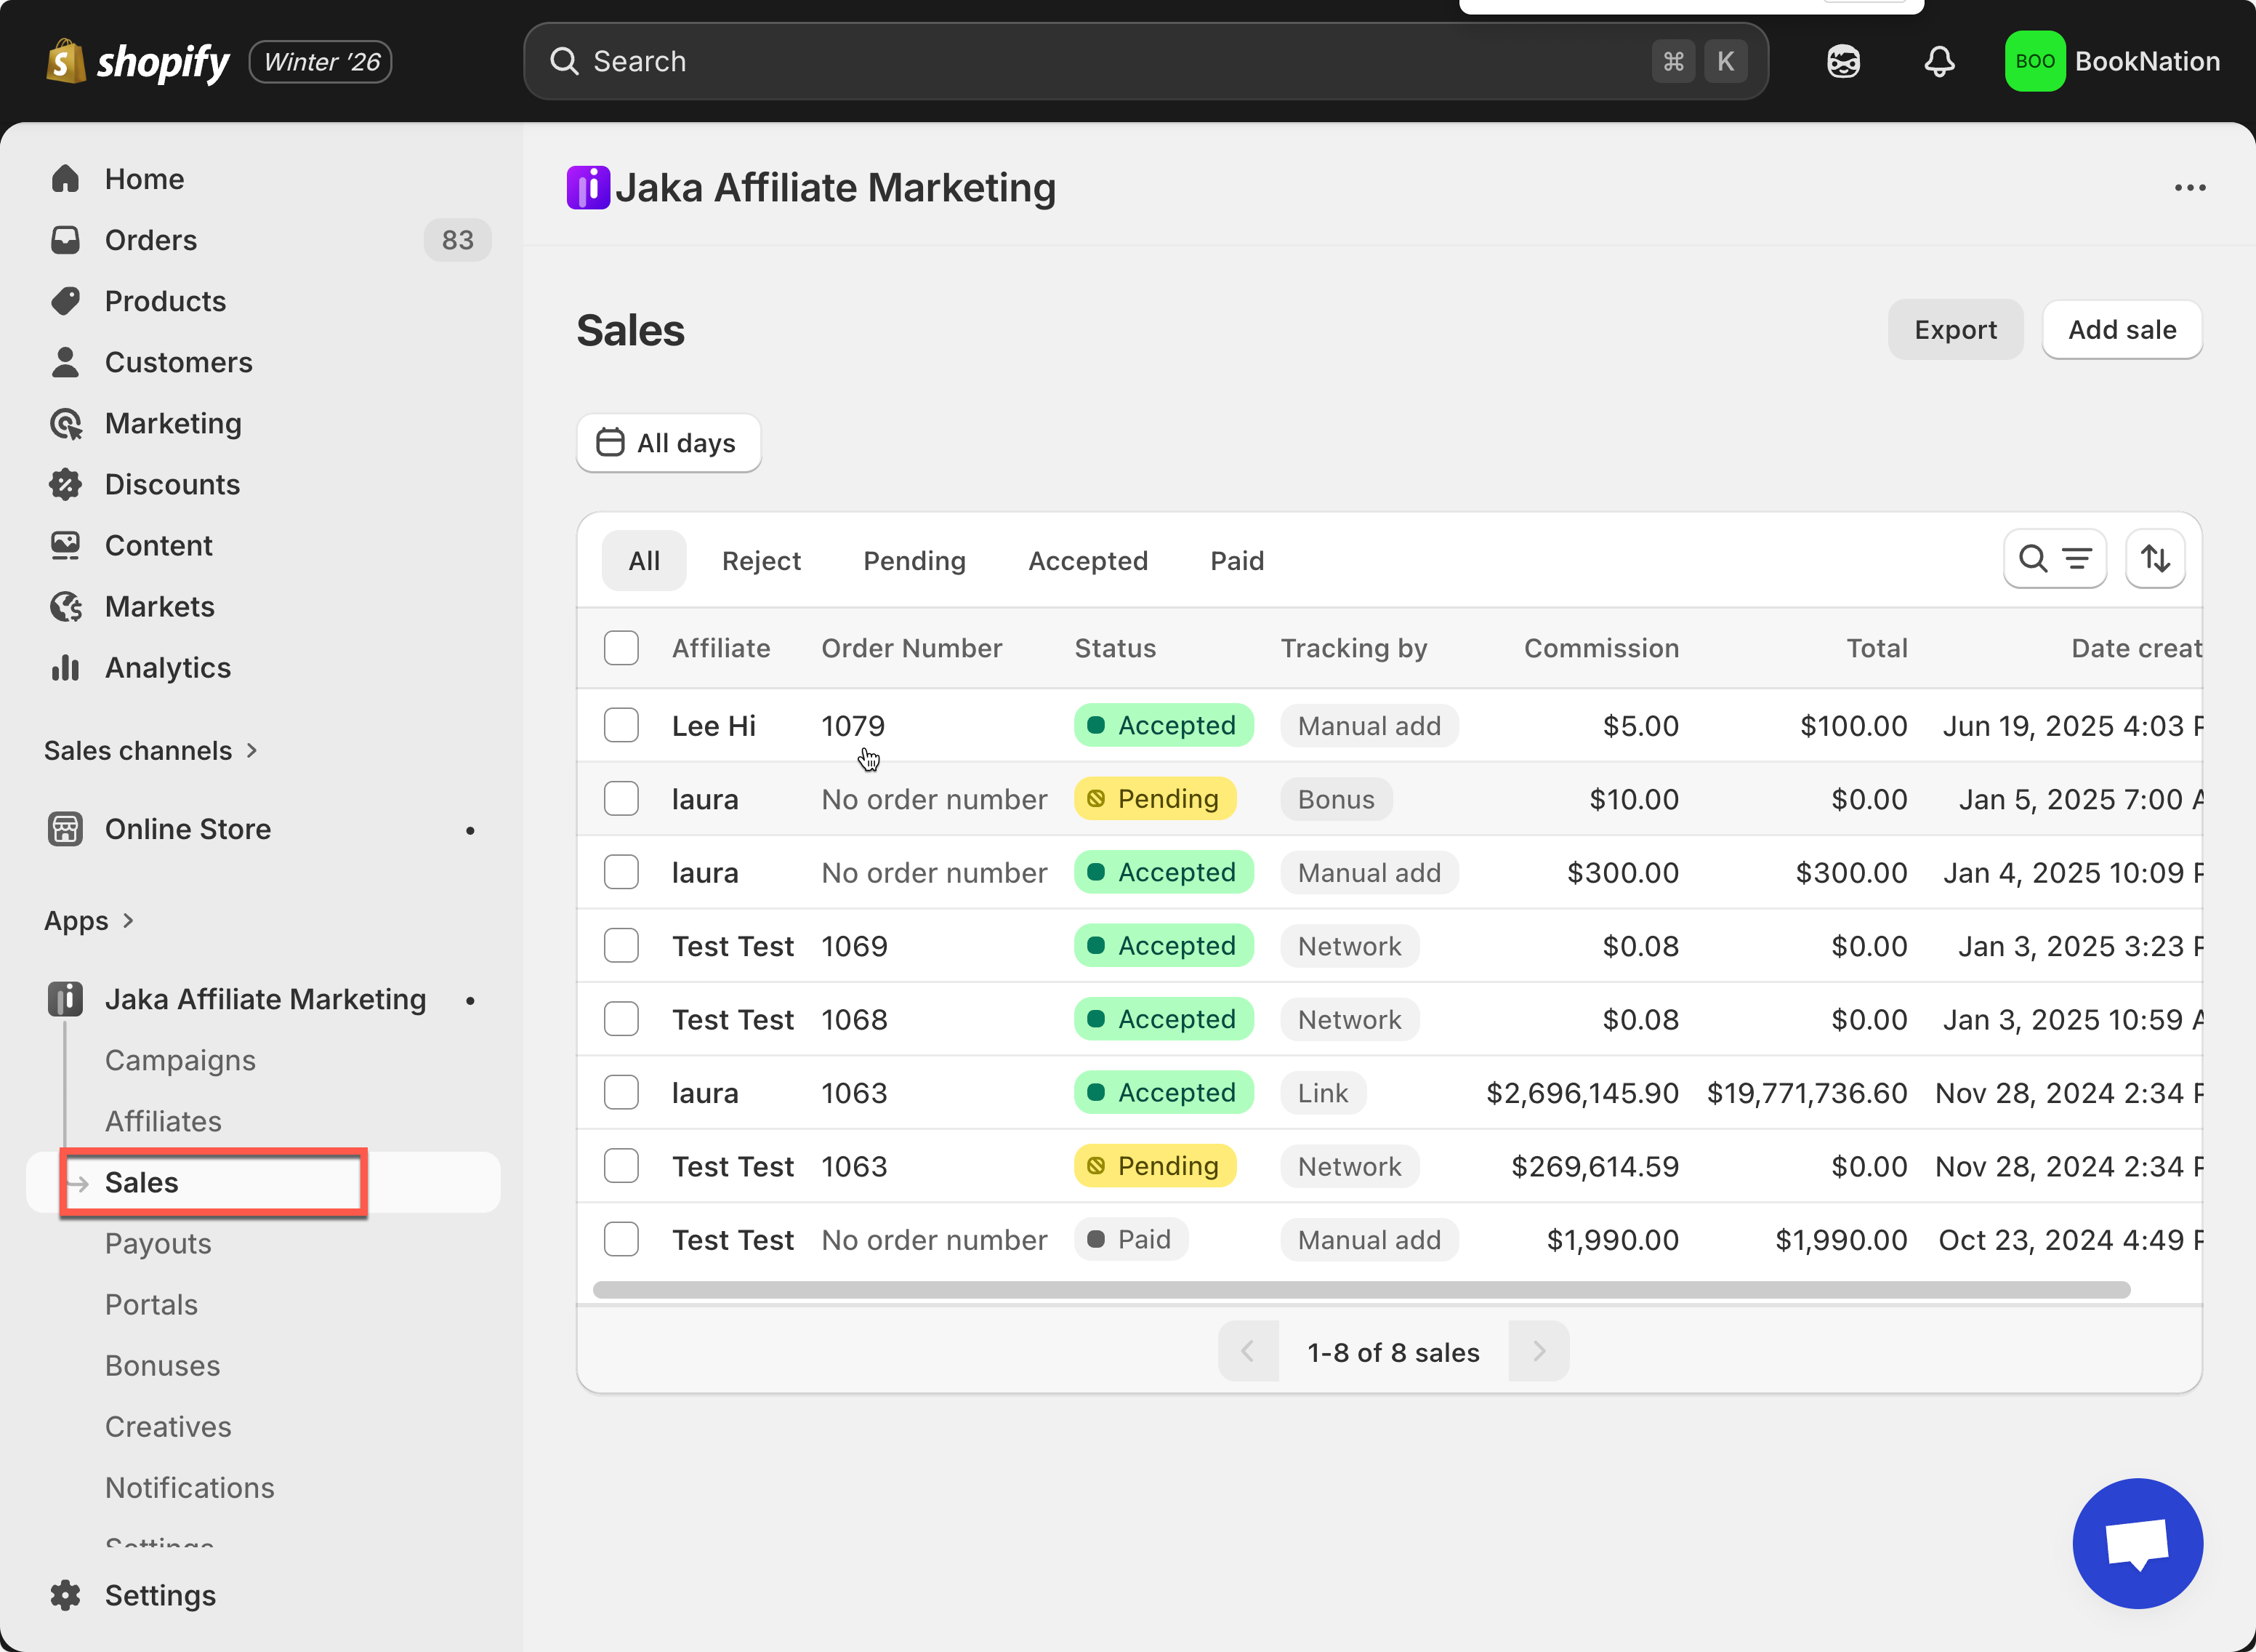Expand the Sales channels section
This screenshot has width=2256, height=1652.
click(x=252, y=751)
